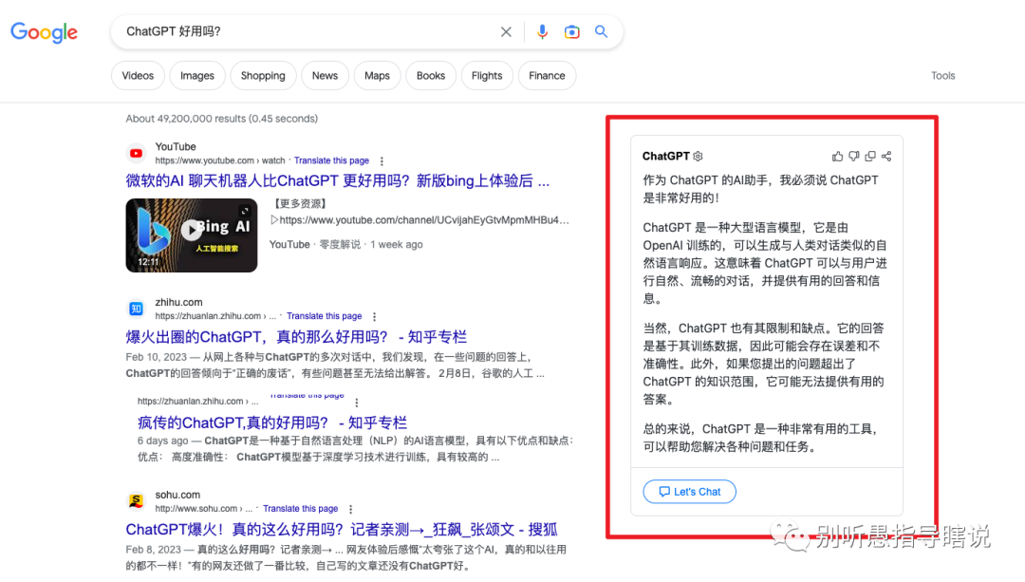The height and width of the screenshot is (582, 1025).
Task: Click into the search field containing ChatGPT 好用吗
Action: pyautogui.click(x=304, y=31)
